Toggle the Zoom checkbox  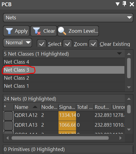point(67,43)
